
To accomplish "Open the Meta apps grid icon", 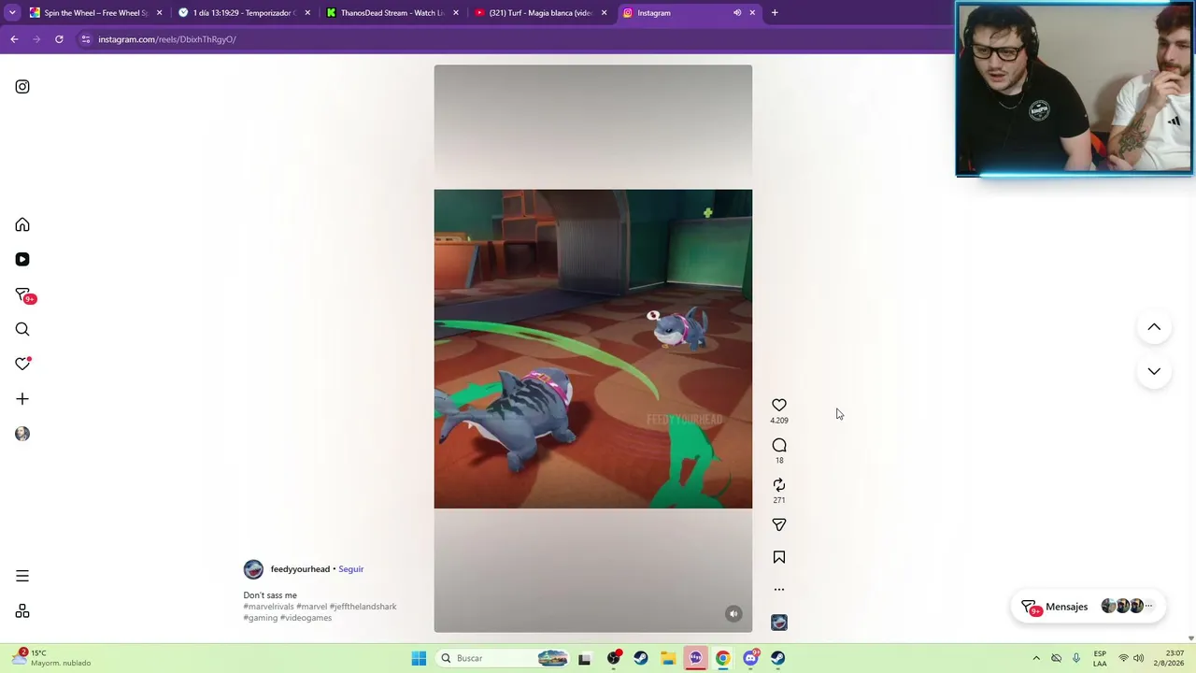I will [22, 611].
